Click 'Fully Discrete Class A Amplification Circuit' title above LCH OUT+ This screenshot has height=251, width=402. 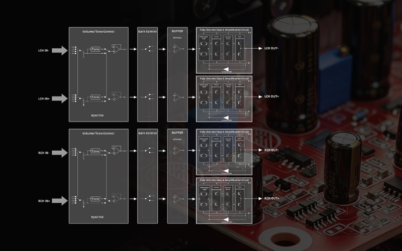pos(224,78)
